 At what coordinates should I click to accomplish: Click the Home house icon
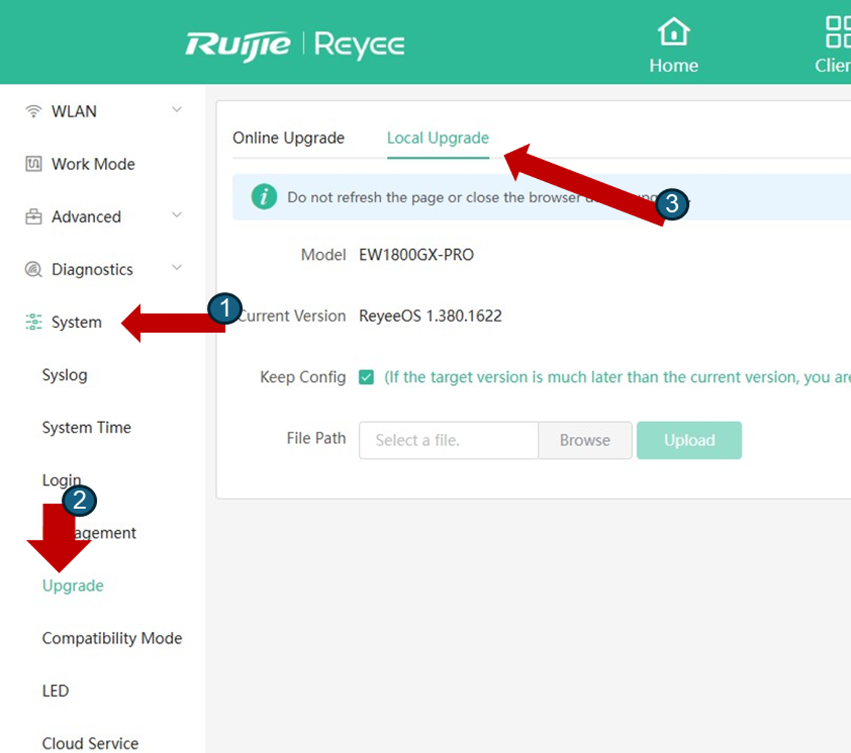click(x=674, y=32)
